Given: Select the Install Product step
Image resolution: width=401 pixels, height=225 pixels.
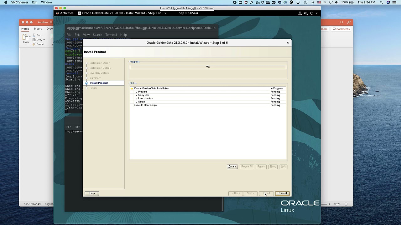Looking at the screenshot, I should 99,83.
